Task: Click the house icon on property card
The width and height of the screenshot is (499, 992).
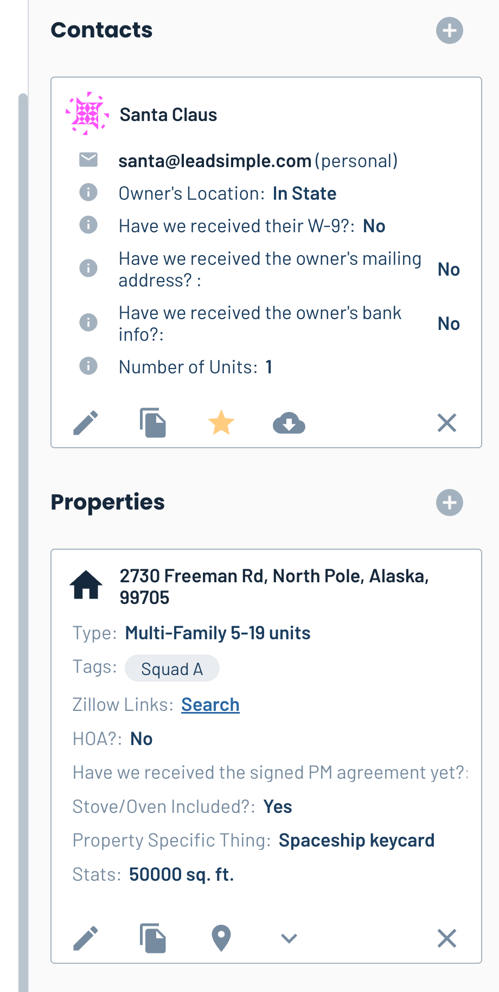Action: coord(86,585)
